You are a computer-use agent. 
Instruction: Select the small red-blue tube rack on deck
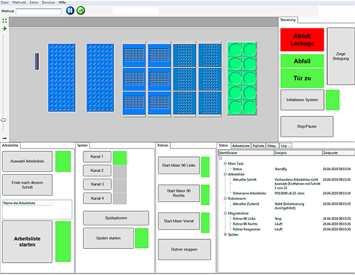[37, 60]
